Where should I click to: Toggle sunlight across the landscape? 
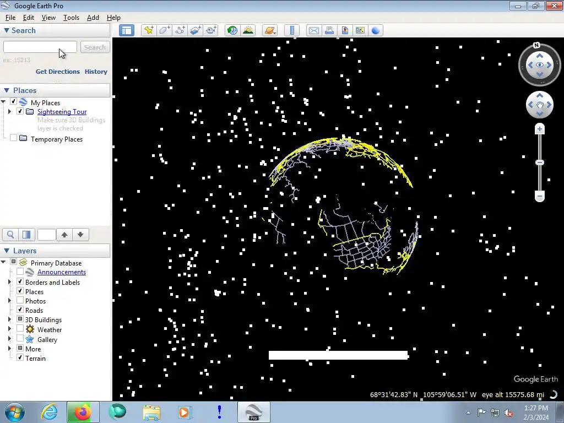pyautogui.click(x=248, y=31)
